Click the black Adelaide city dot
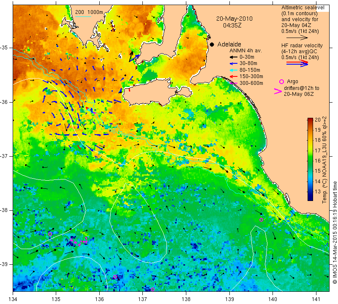Image resolution: width=338 pixels, height=304 pixels. coord(212,44)
